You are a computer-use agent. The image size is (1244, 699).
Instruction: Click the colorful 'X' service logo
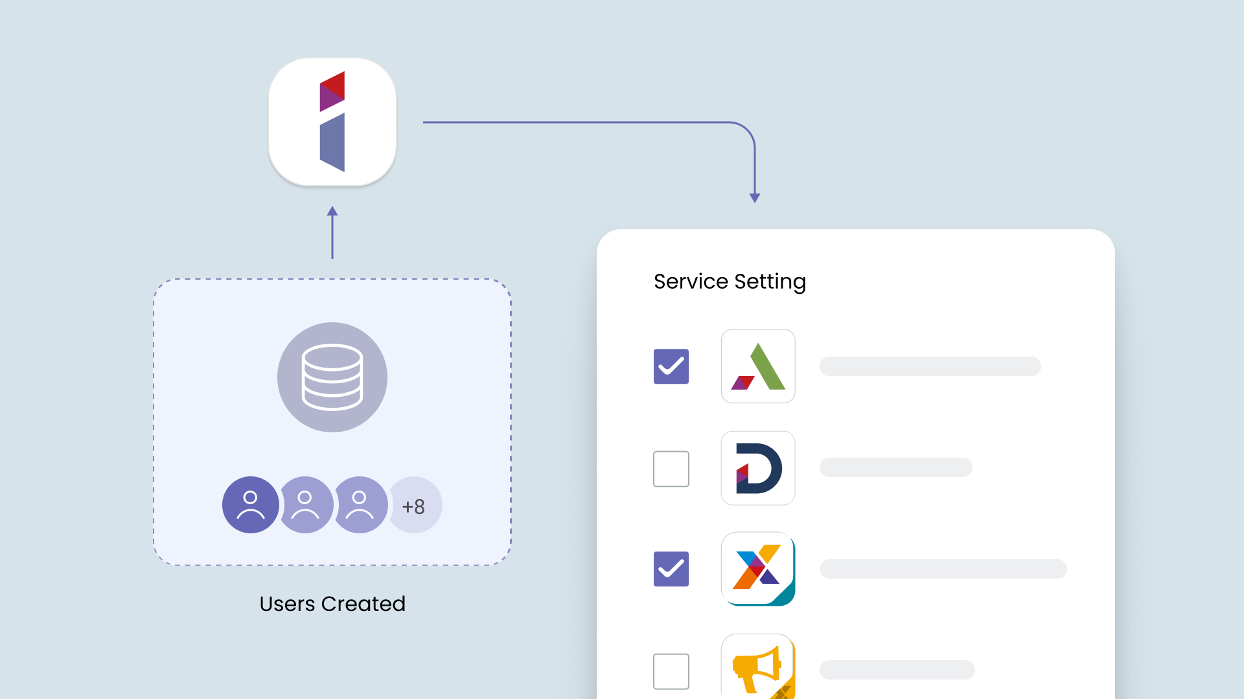coord(758,569)
